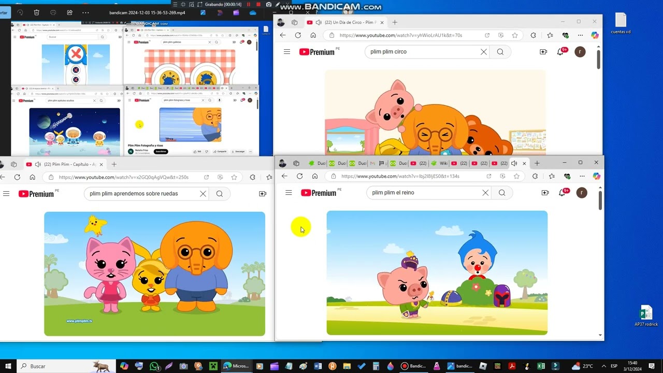Open the 'cuentas xd' desktop file
Viewport: 663px width, 373px height.
click(621, 24)
